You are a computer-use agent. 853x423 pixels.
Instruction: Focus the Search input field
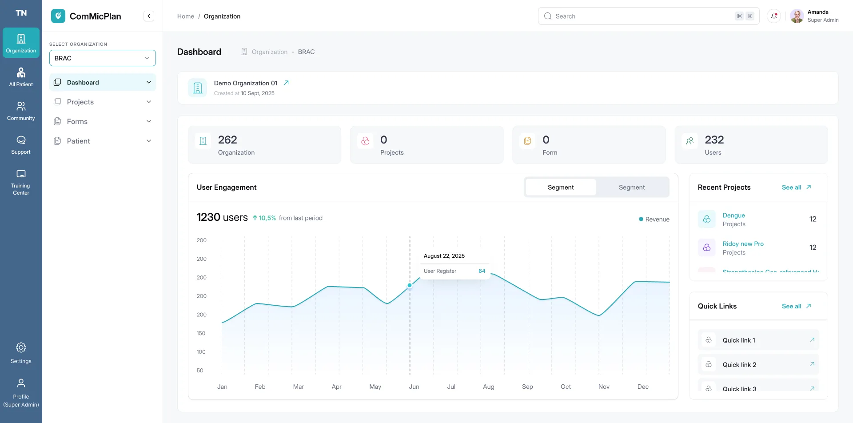click(x=649, y=16)
